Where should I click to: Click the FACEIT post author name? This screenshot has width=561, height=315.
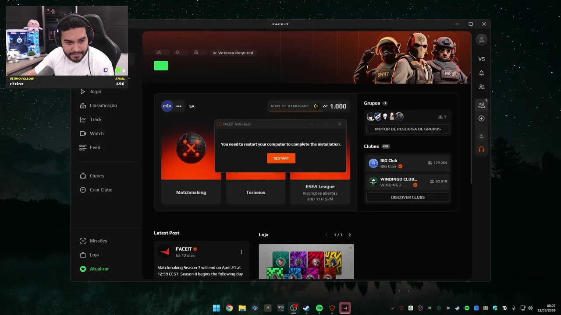(x=184, y=249)
